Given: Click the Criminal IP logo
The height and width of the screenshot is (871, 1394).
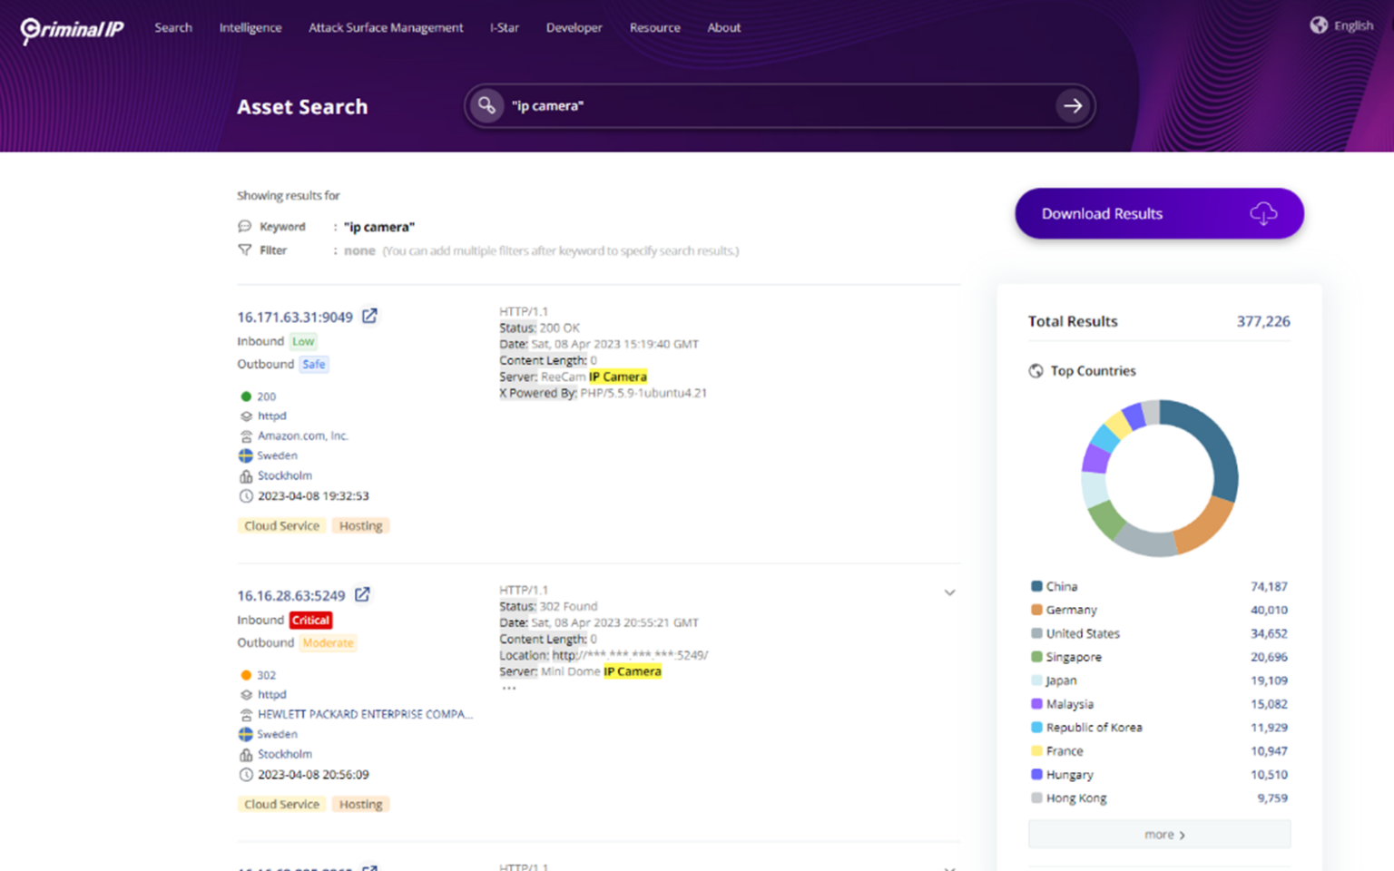Looking at the screenshot, I should pos(72,29).
